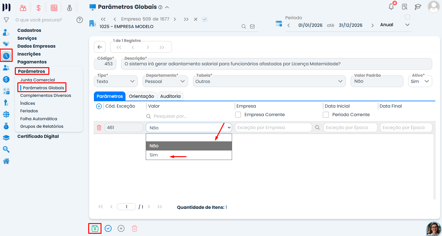Click the back arrow button above the form
This screenshot has height=236, width=442.
click(100, 47)
